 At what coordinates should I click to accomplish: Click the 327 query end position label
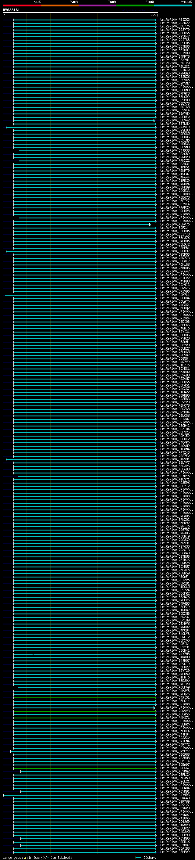[x=154, y=15]
